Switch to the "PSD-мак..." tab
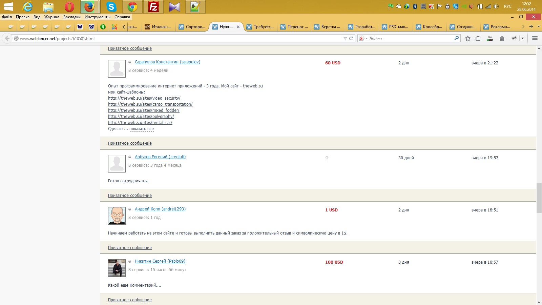The image size is (542, 305). (395, 27)
